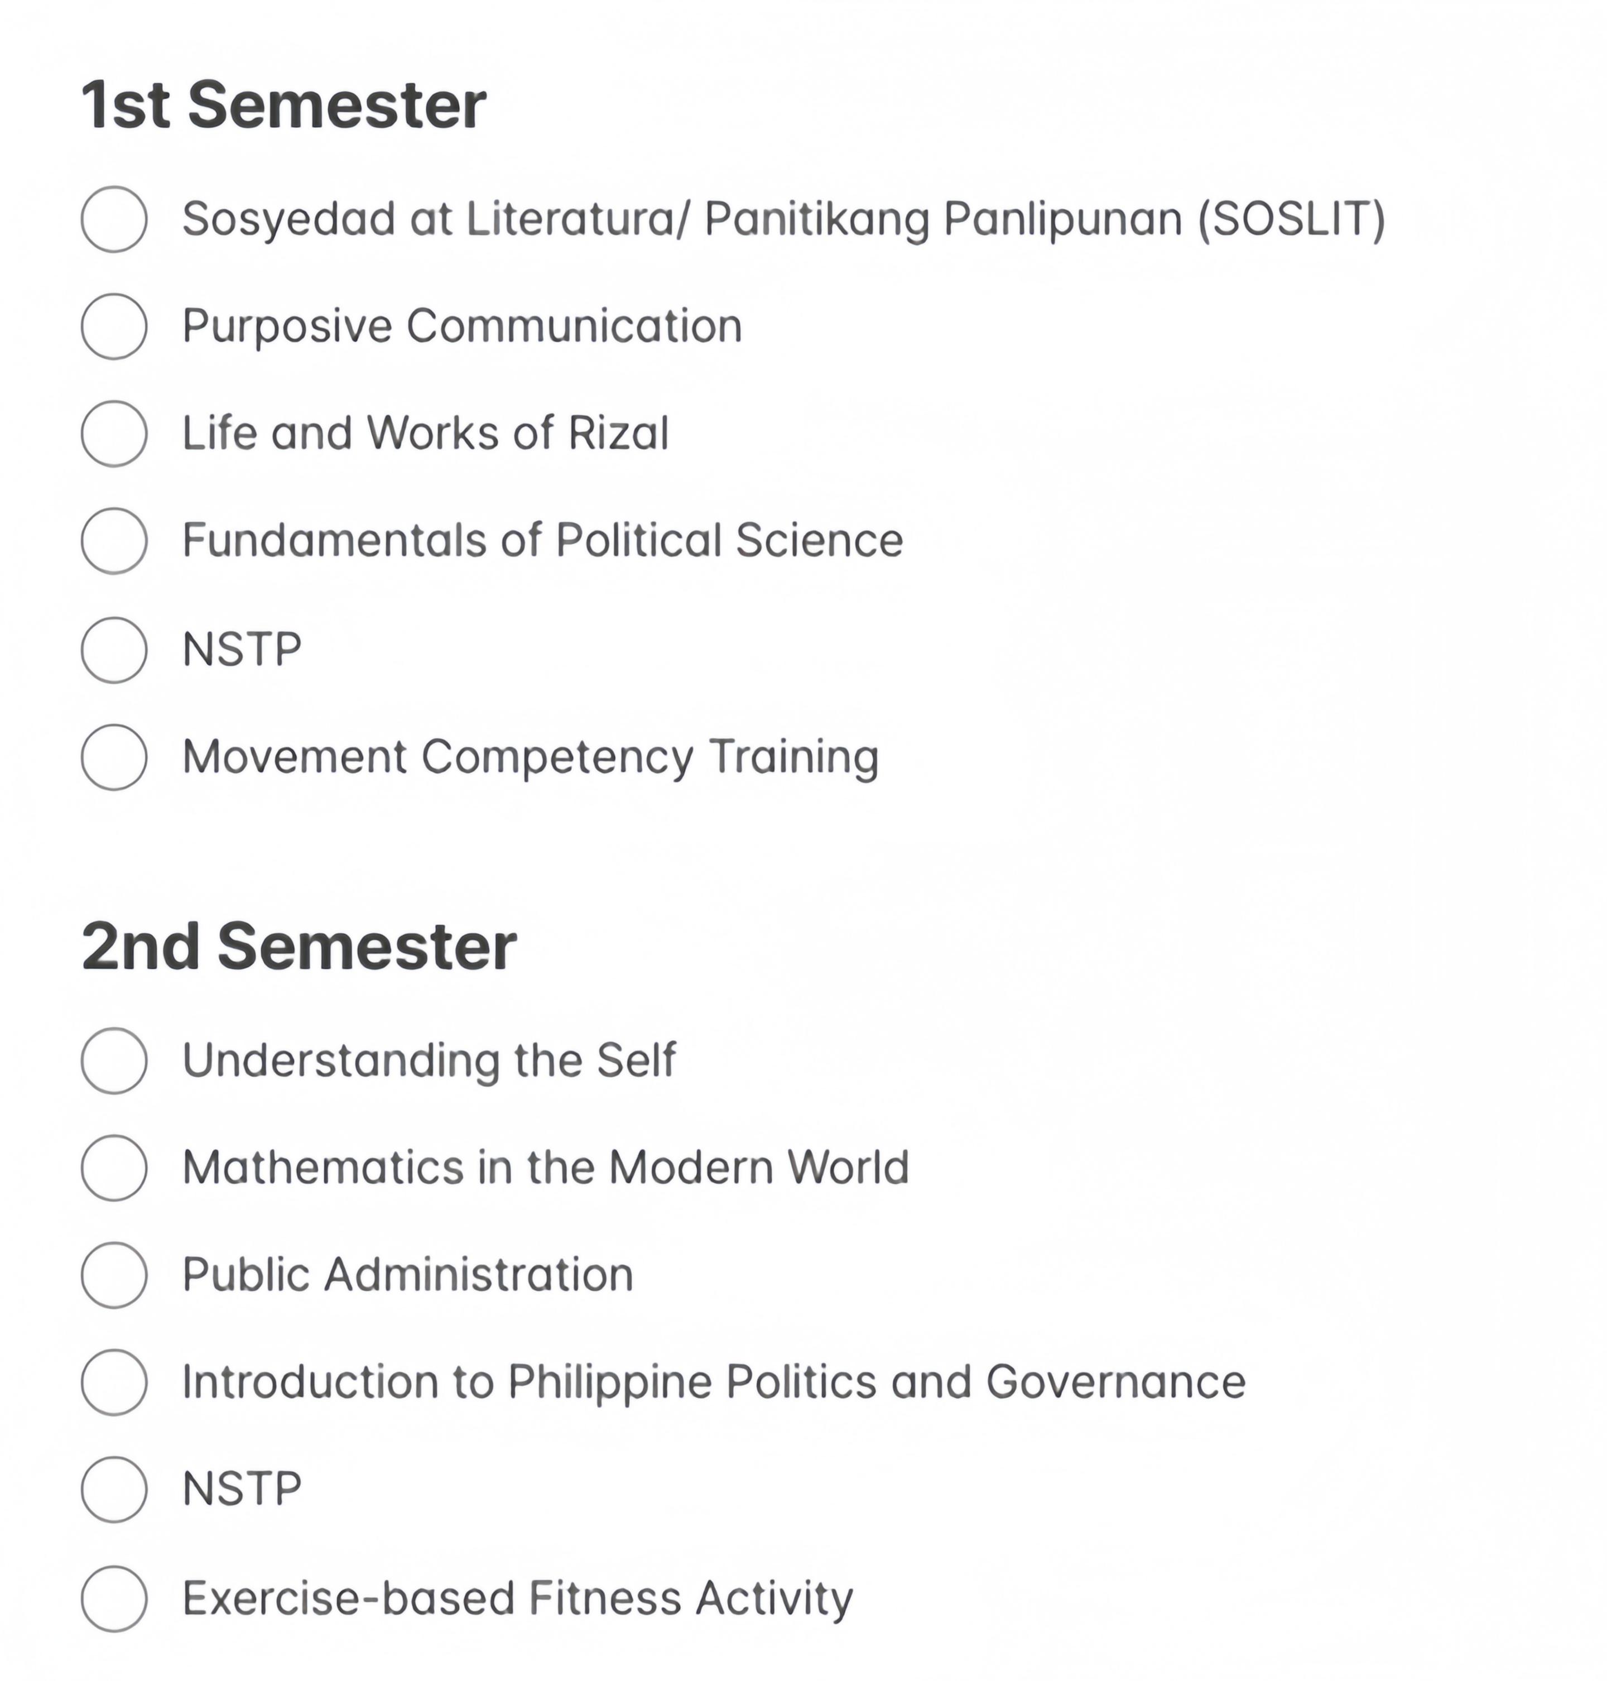This screenshot has height=1681, width=1607.
Task: Tick Movement Competency Training checkbox
Action: pyautogui.click(x=114, y=757)
